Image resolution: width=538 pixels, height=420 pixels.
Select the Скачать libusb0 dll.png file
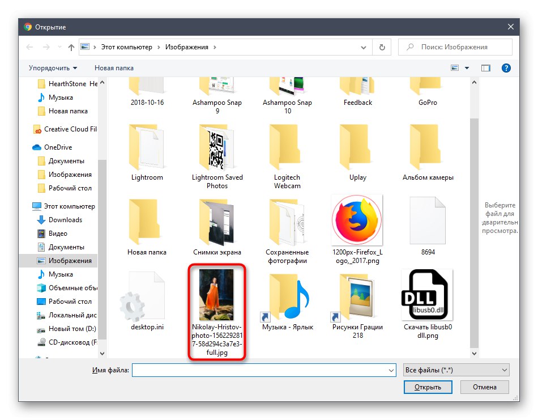[428, 304]
